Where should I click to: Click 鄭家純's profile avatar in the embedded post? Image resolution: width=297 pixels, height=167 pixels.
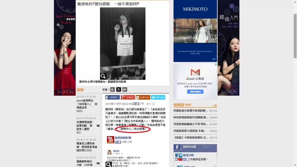point(109,152)
